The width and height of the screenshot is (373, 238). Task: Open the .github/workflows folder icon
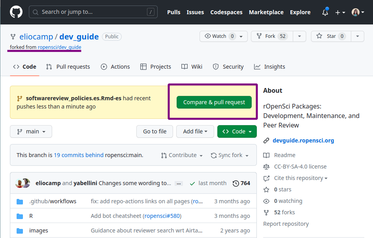point(20,202)
